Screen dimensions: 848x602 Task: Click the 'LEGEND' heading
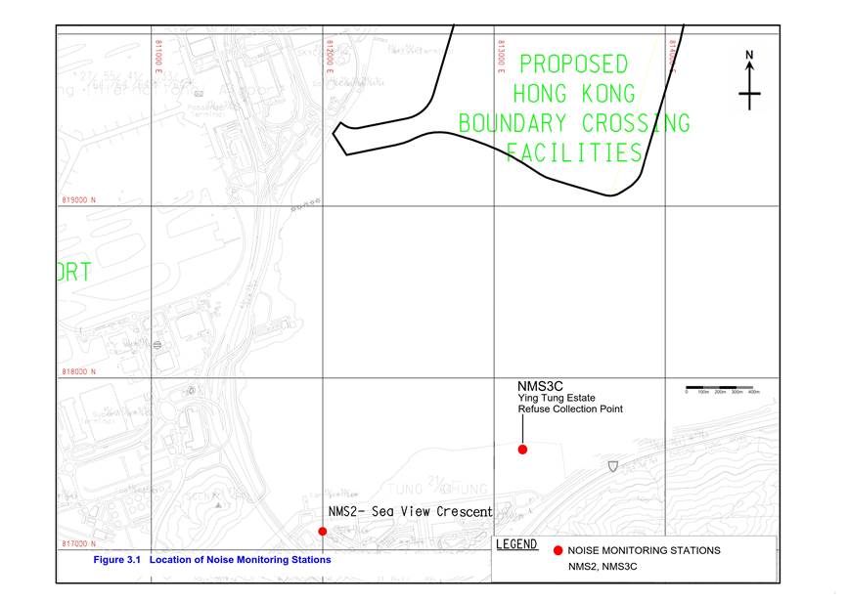516,544
